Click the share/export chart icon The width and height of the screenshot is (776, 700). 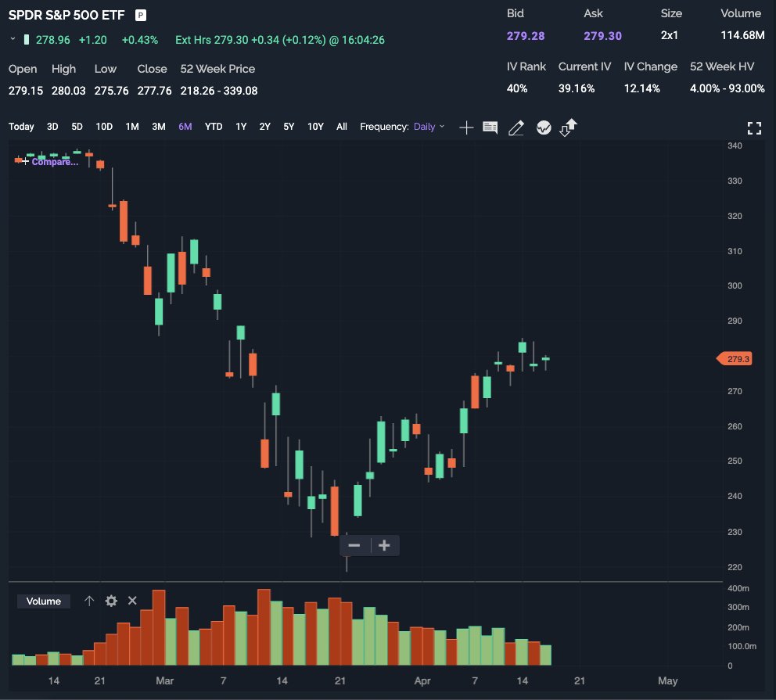tap(568, 127)
